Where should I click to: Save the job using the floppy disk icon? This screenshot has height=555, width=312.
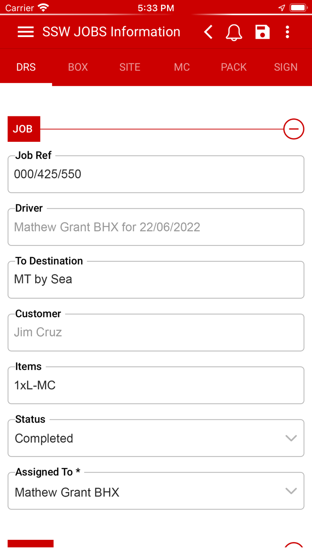click(263, 32)
